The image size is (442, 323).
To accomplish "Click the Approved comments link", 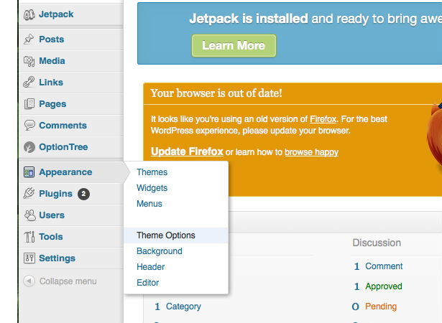I will tap(384, 286).
